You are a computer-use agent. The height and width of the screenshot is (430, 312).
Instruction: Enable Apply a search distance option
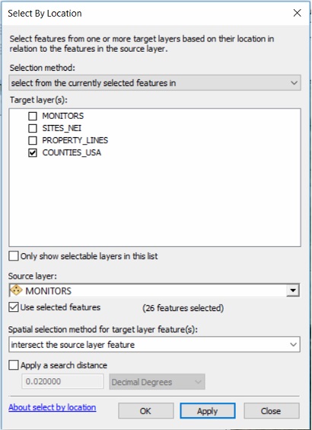point(14,365)
